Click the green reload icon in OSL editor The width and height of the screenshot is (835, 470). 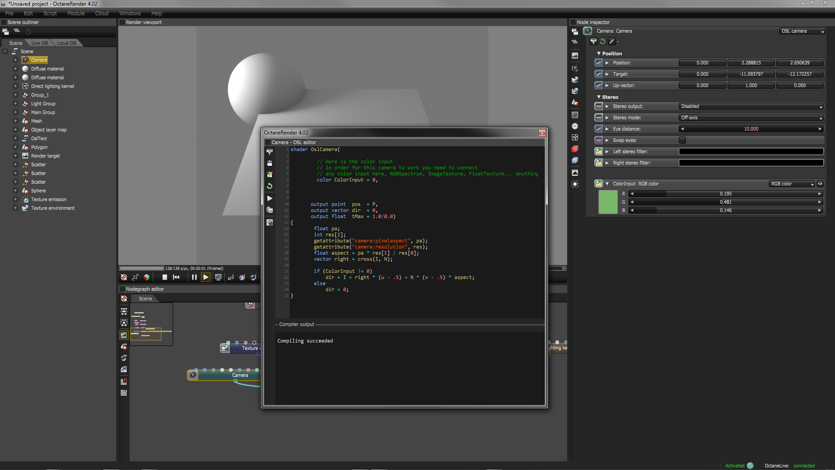pyautogui.click(x=270, y=186)
